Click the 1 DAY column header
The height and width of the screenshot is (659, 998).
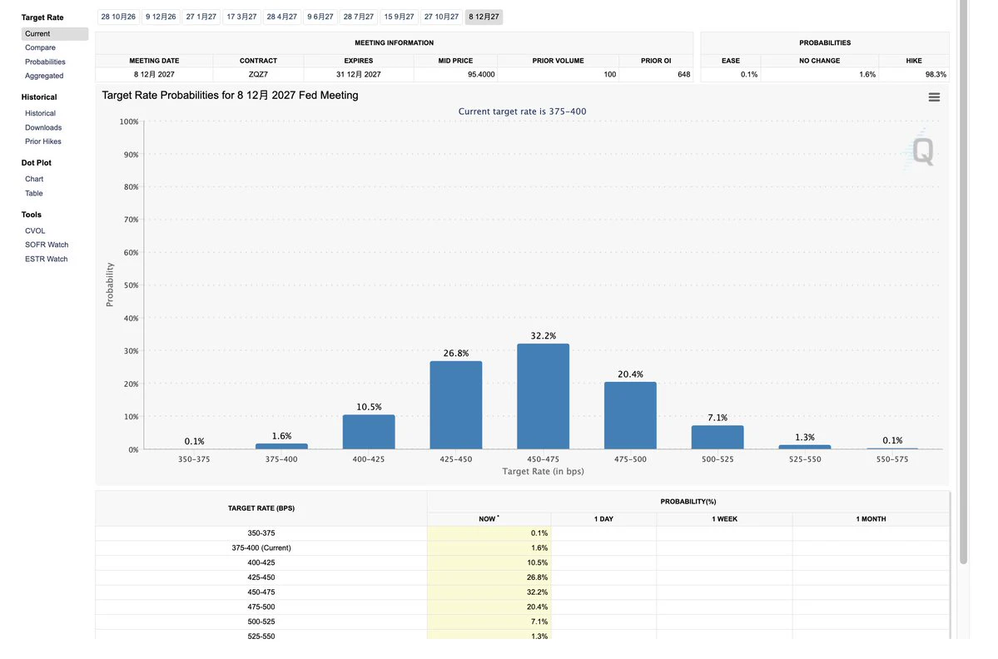coord(603,519)
